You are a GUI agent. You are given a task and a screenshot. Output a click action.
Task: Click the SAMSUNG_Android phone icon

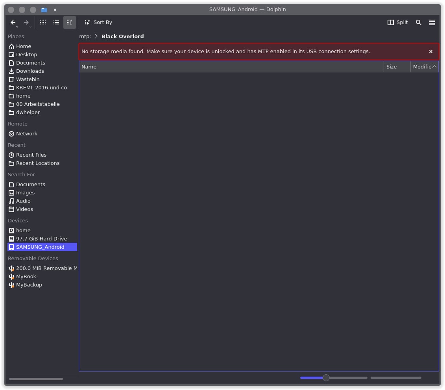[x=11, y=247]
